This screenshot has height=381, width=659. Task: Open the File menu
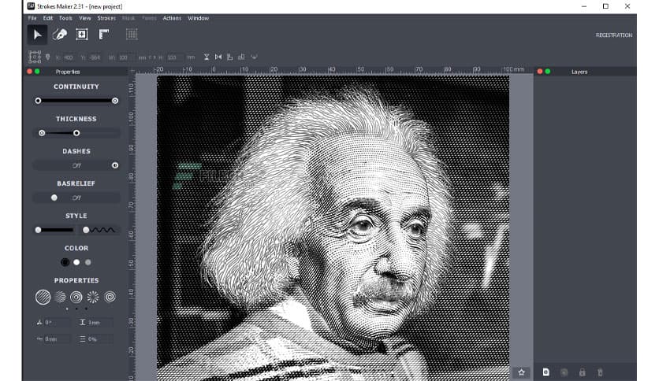(x=32, y=18)
